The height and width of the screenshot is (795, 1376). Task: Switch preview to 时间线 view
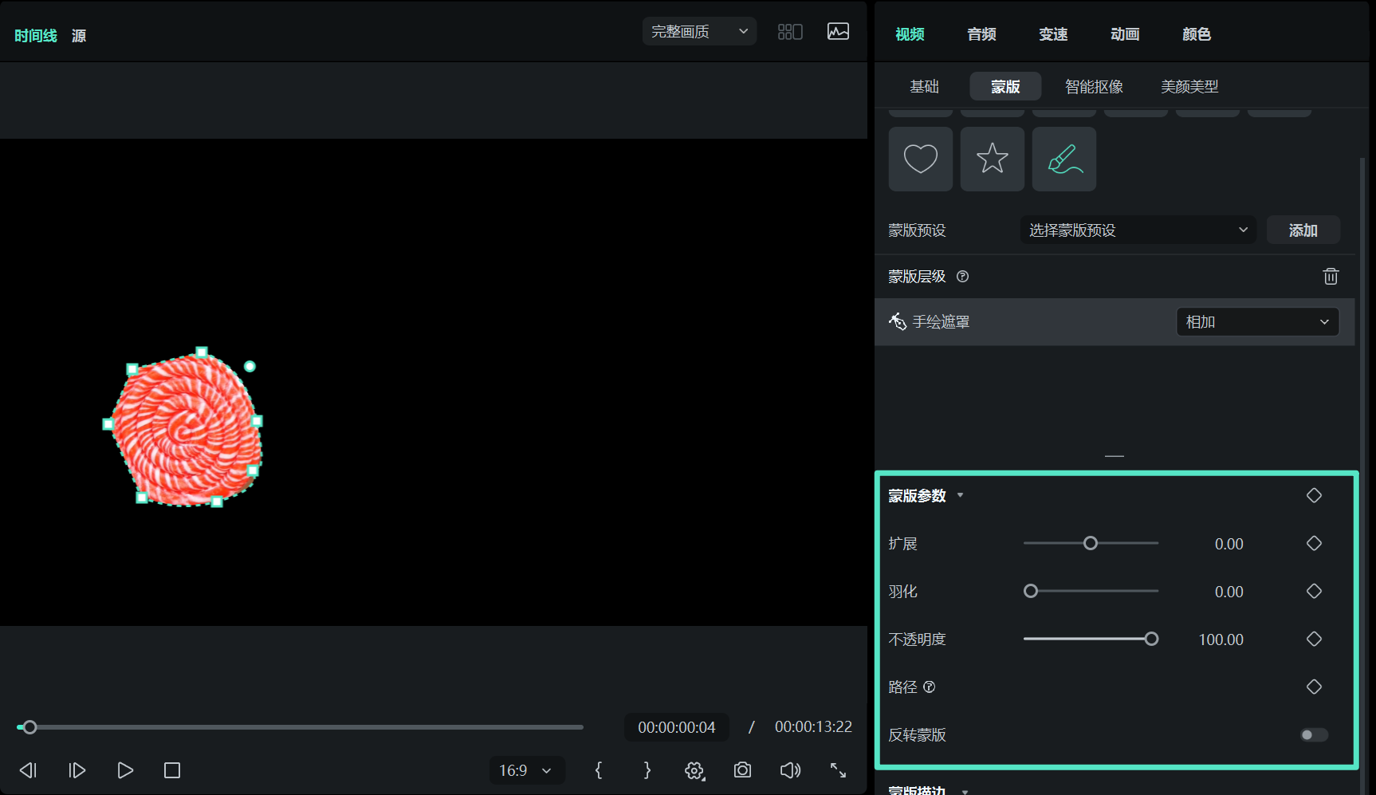36,36
